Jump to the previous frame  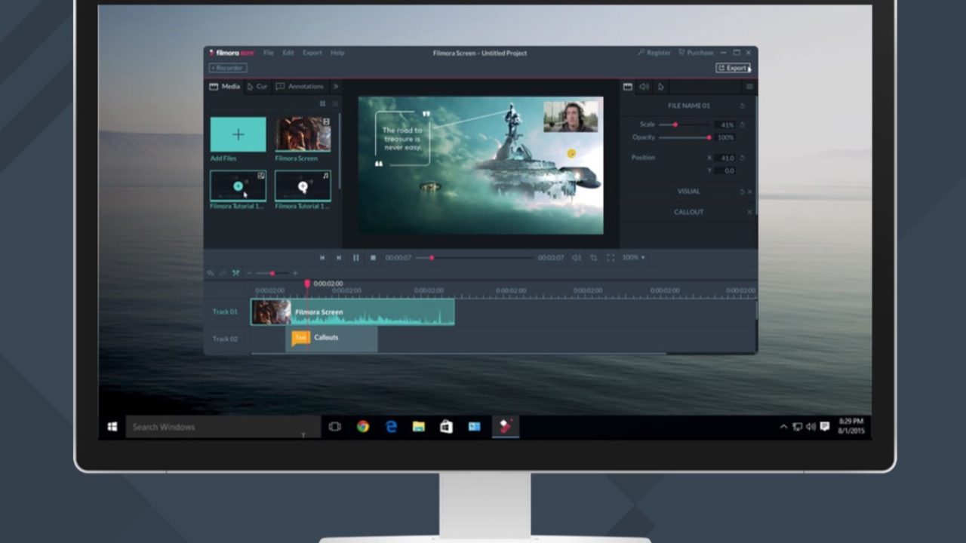322,258
